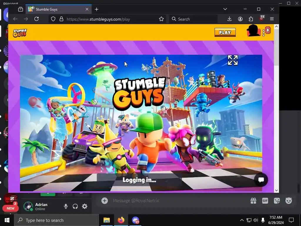Click message box for @RoyalNetrix

pyautogui.click(x=136, y=201)
